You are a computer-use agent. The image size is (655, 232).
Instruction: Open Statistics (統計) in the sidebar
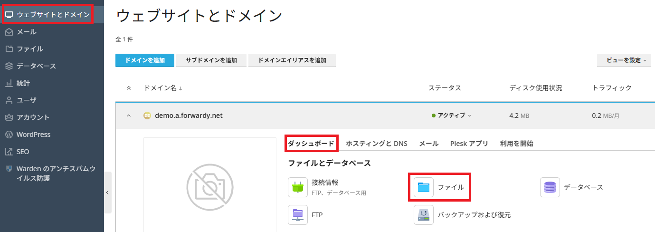pos(23,83)
